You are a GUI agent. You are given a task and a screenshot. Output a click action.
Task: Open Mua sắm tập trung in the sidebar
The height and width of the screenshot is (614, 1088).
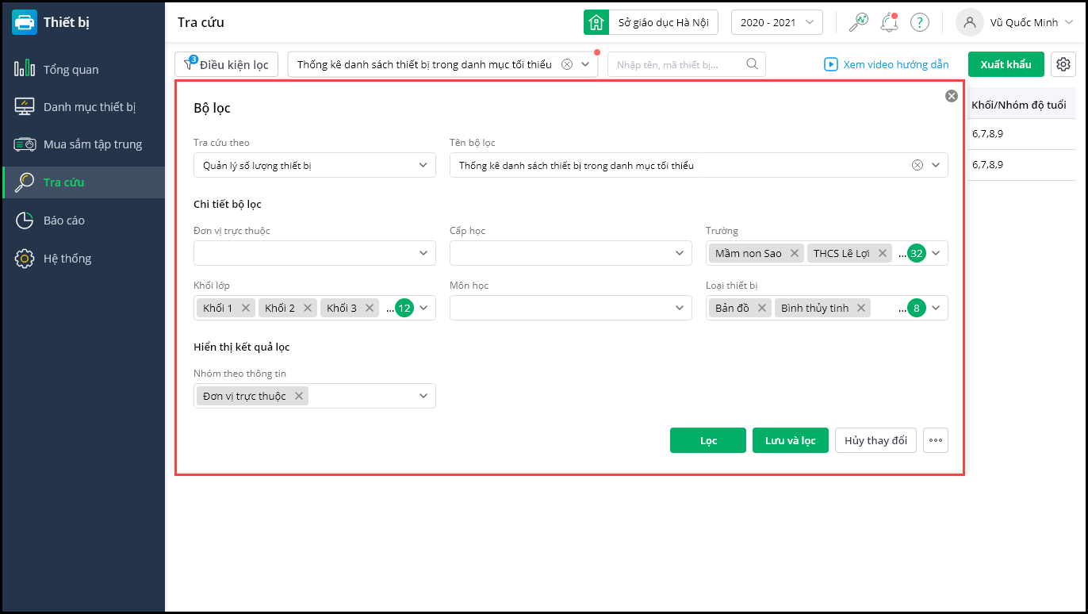pos(82,144)
